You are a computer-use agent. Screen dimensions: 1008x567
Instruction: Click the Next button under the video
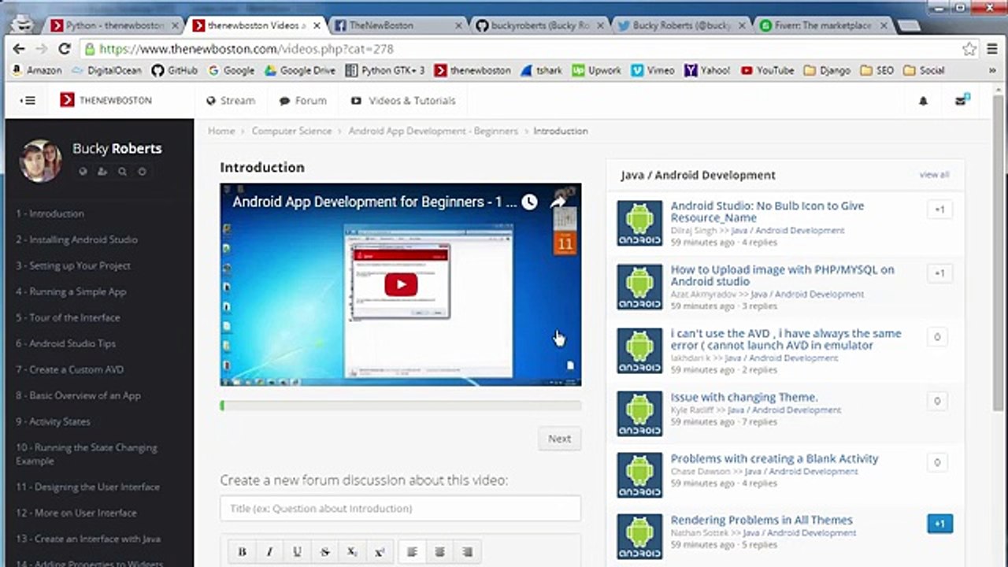559,439
